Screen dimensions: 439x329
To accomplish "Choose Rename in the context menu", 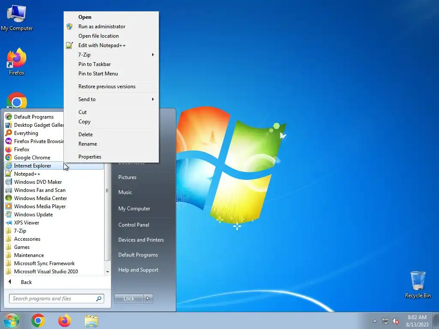I will coord(111,144).
